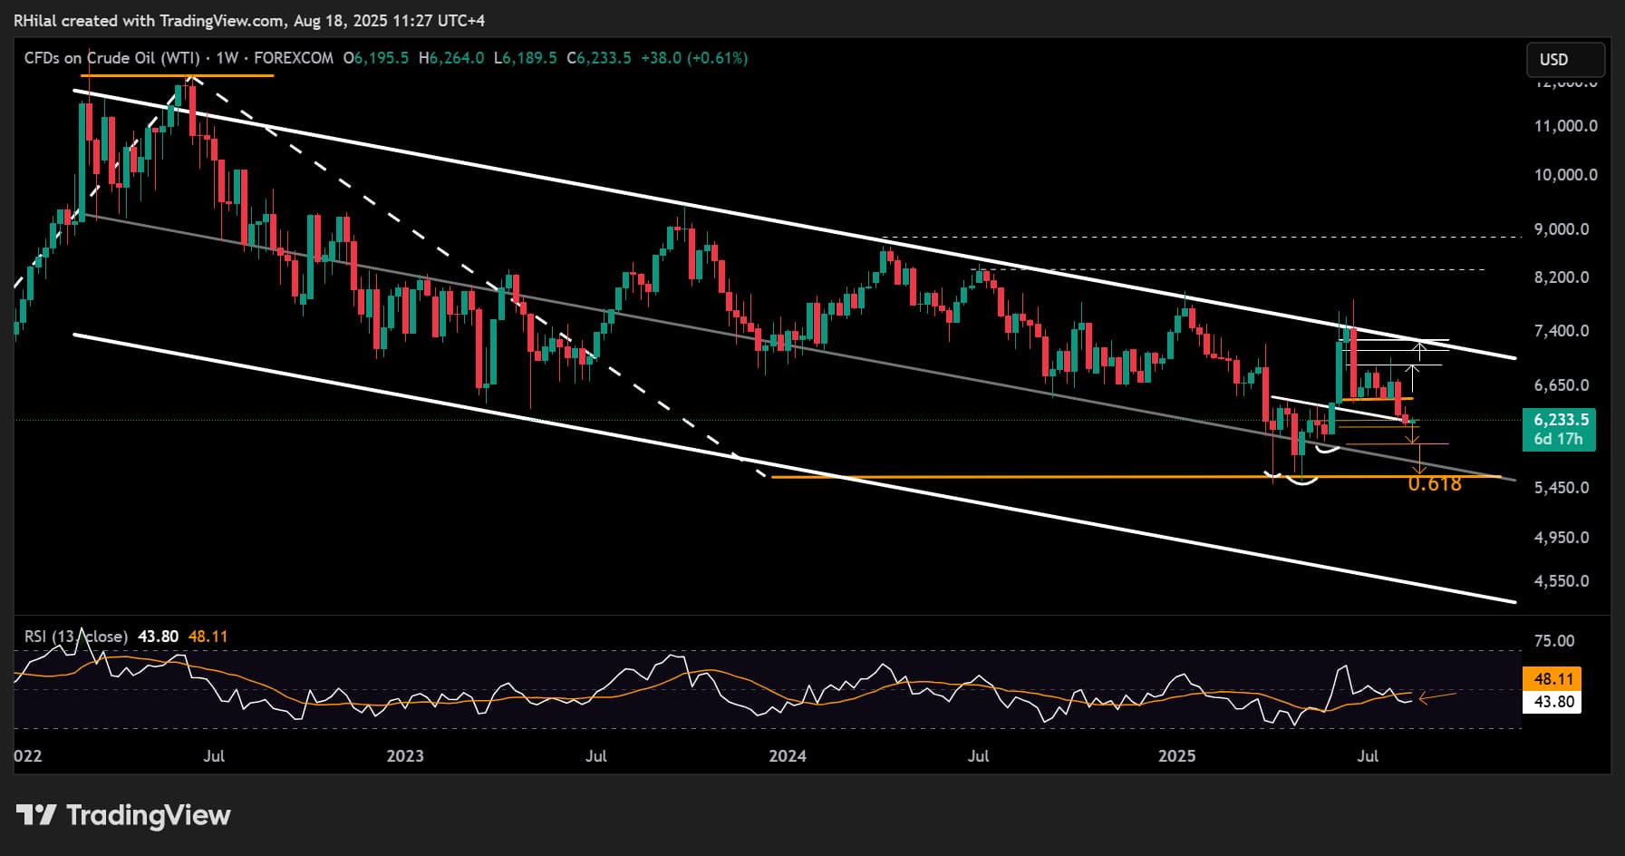Click the 6,650.0 price axis label
The height and width of the screenshot is (856, 1625).
pyautogui.click(x=1562, y=385)
